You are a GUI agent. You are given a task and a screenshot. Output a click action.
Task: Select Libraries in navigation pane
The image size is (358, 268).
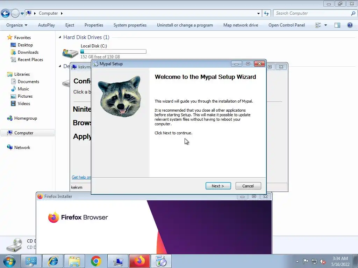point(22,74)
